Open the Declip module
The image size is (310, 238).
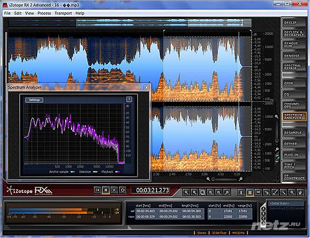point(294,23)
